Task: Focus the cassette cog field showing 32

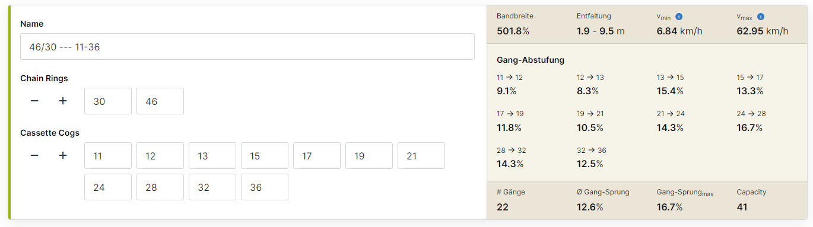Action: tap(212, 187)
